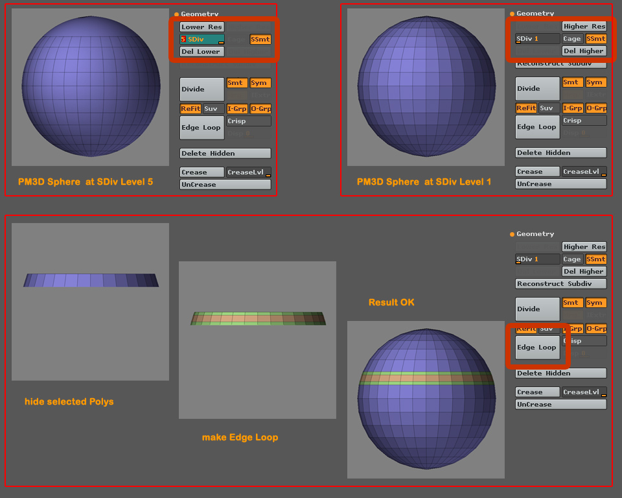
Task: Click the highlighted Edge Loop button
Action: (537, 347)
